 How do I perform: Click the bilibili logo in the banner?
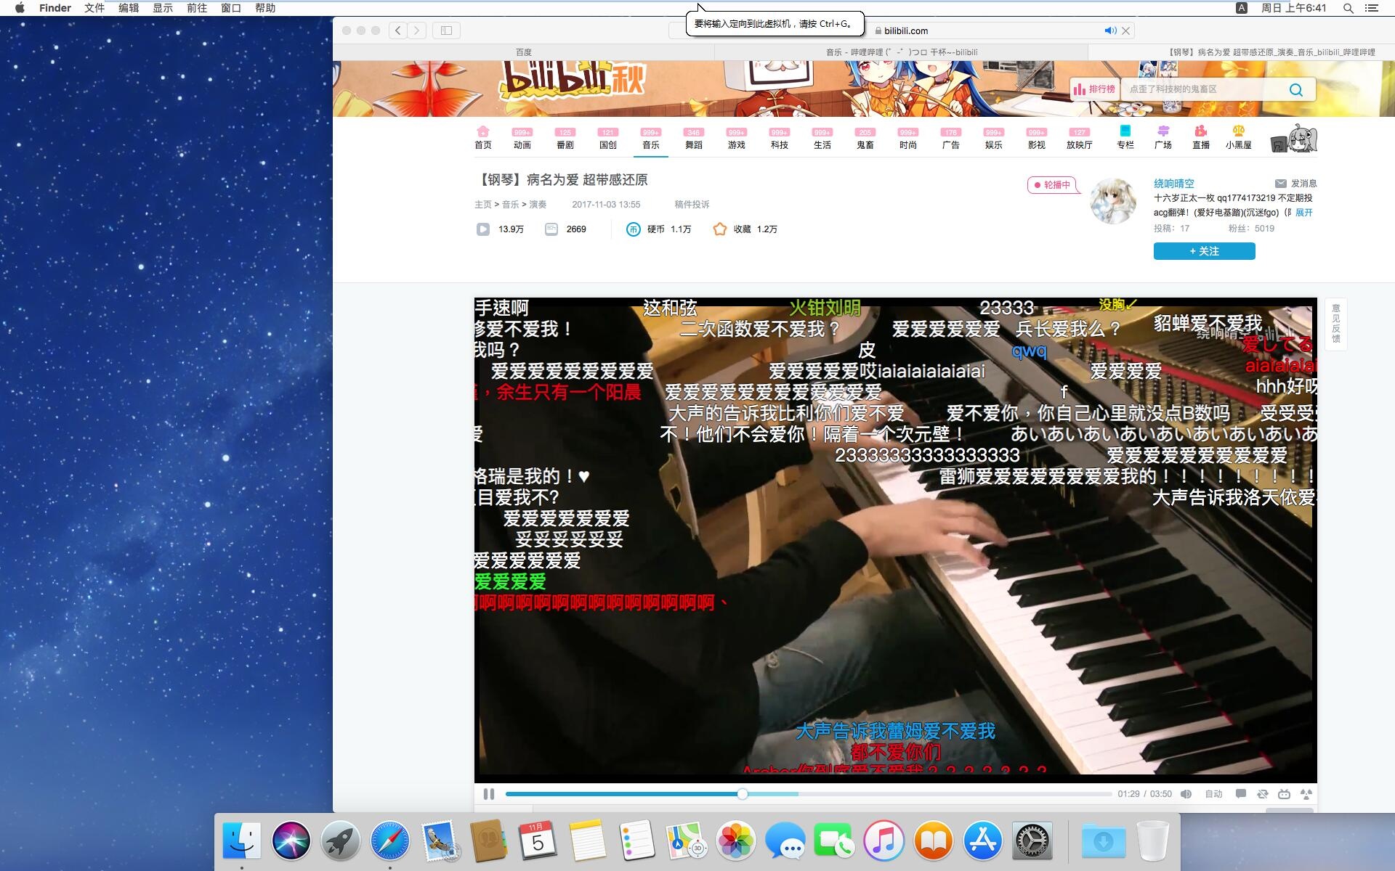pos(572,80)
